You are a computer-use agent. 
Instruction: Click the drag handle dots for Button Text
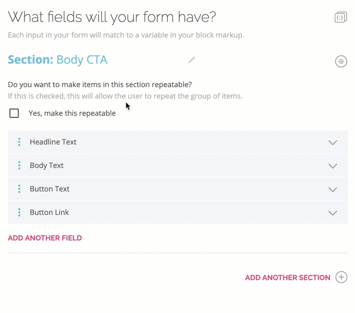coord(19,189)
